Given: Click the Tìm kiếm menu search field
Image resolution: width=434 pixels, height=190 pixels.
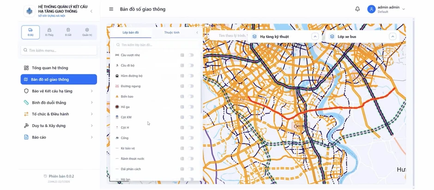Looking at the screenshot, I should [59, 50].
